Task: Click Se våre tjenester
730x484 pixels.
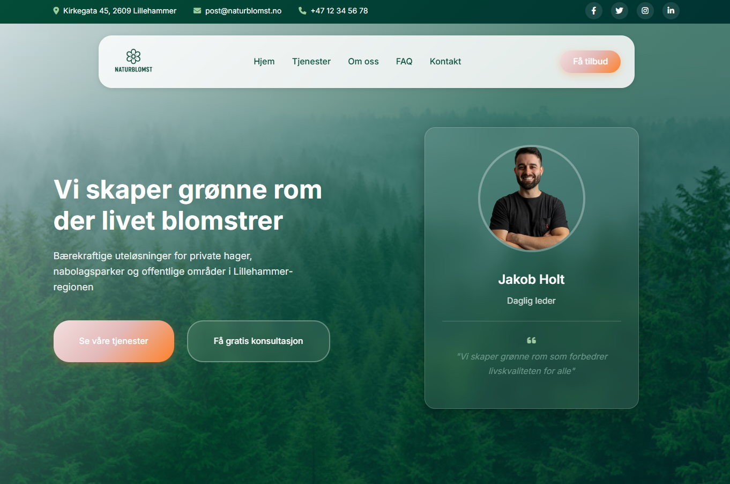Action: 114,341
